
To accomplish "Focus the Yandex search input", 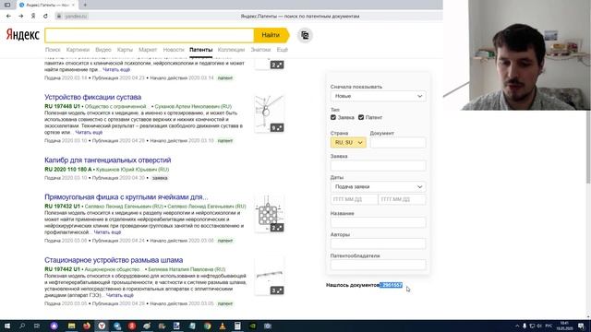I will (x=150, y=35).
